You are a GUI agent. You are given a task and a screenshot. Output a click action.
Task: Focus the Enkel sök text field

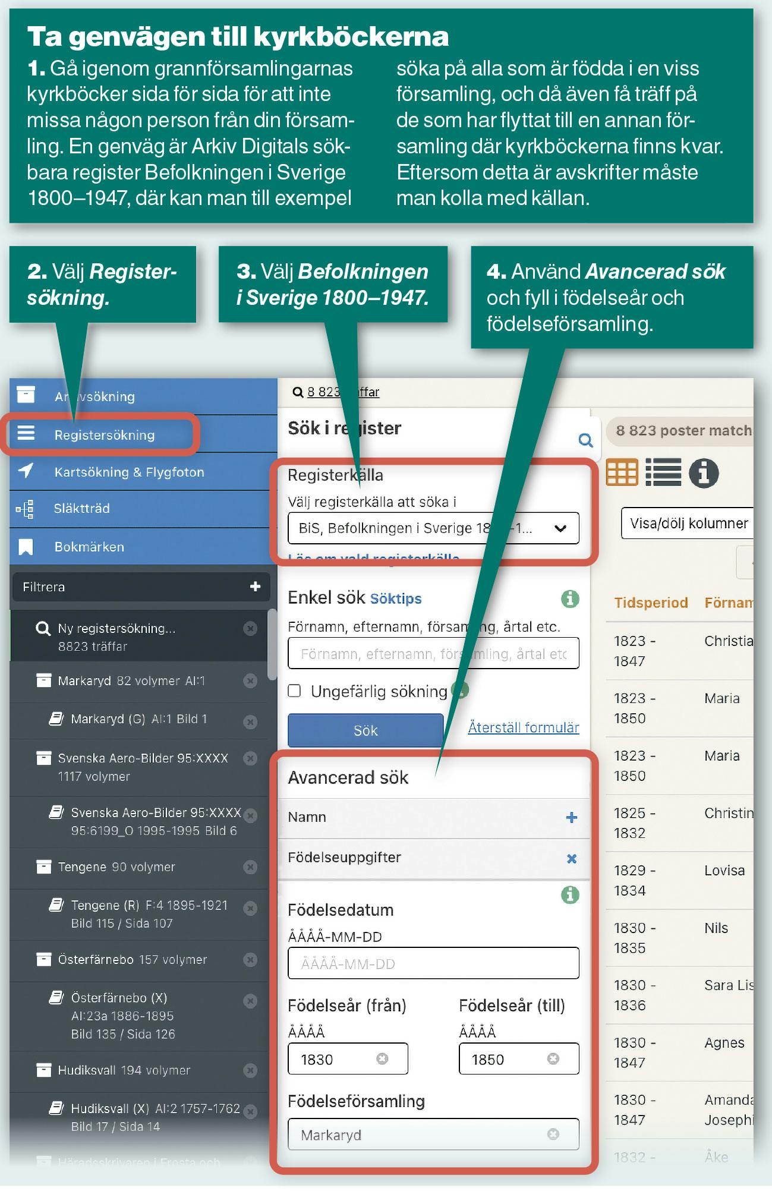433,654
